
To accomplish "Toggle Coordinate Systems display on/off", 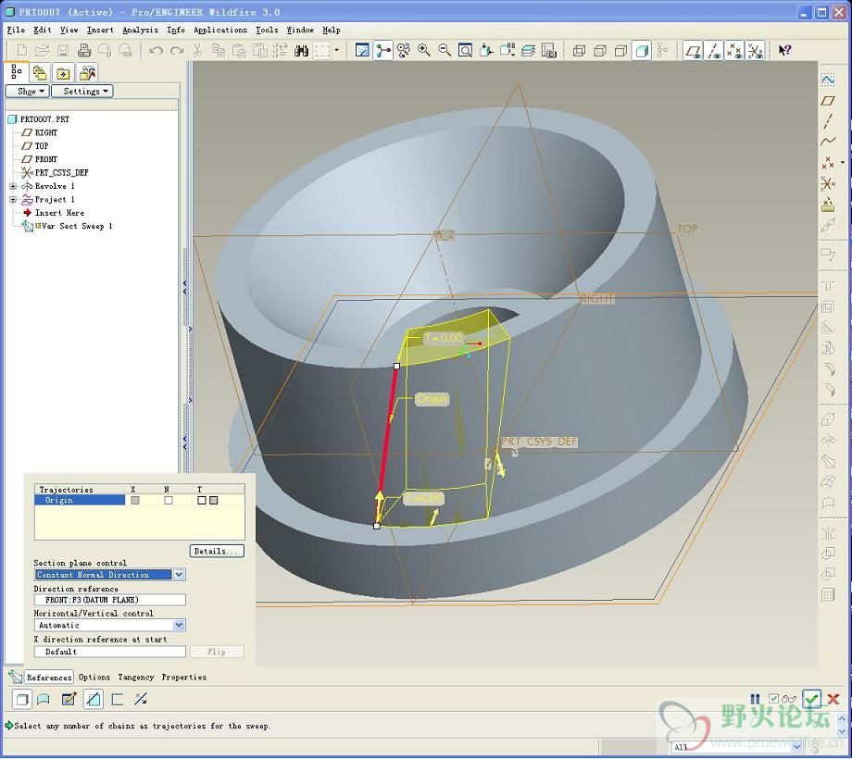I will [x=756, y=51].
